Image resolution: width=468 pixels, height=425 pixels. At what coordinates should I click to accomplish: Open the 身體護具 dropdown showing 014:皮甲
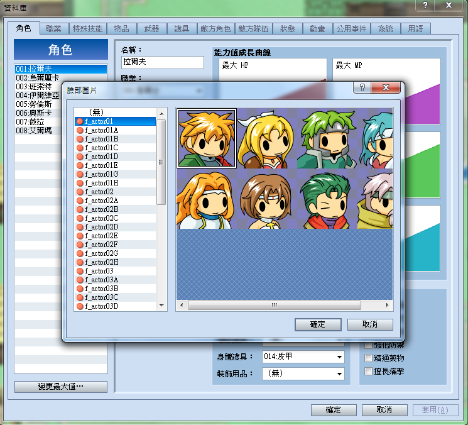tap(303, 356)
